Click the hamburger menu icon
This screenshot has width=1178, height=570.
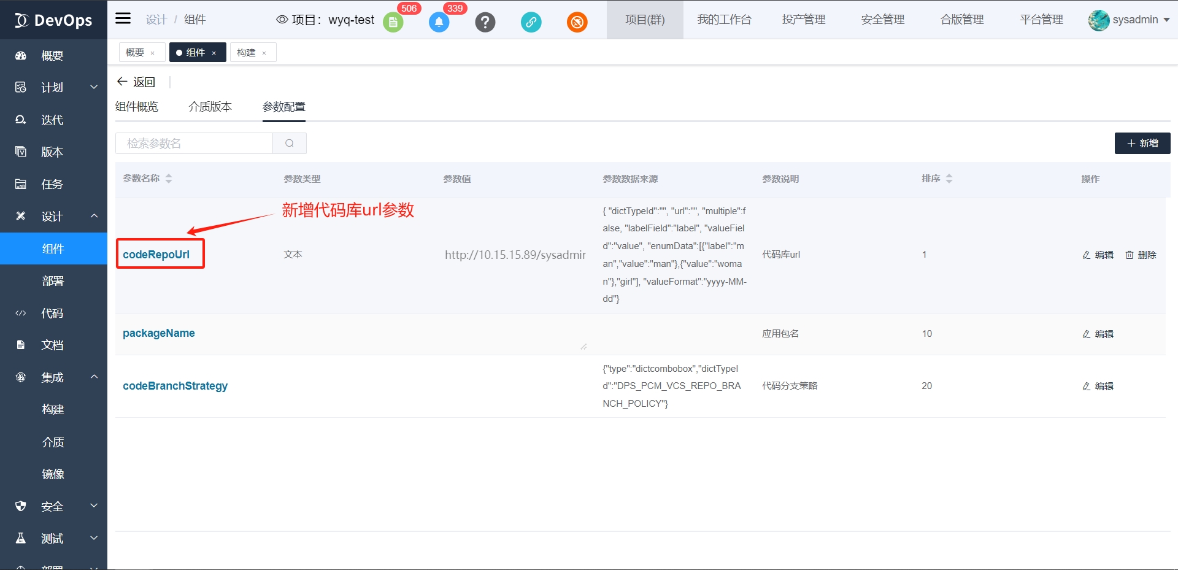123,18
